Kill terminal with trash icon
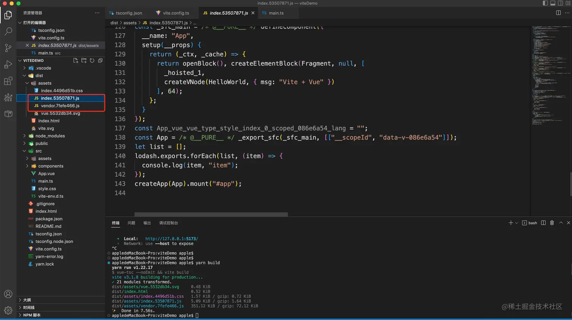 (552, 223)
